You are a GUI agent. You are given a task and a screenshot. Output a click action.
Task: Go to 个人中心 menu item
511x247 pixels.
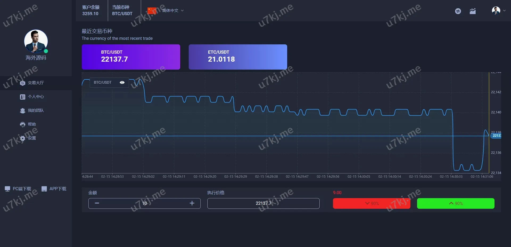point(36,97)
